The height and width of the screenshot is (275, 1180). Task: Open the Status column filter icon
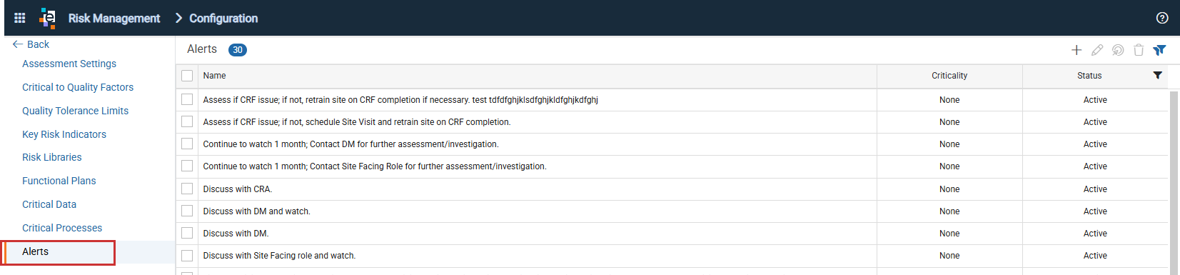(1157, 75)
